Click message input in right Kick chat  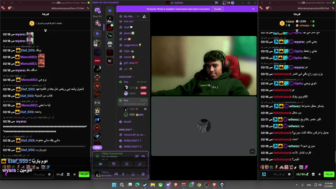click(277, 174)
